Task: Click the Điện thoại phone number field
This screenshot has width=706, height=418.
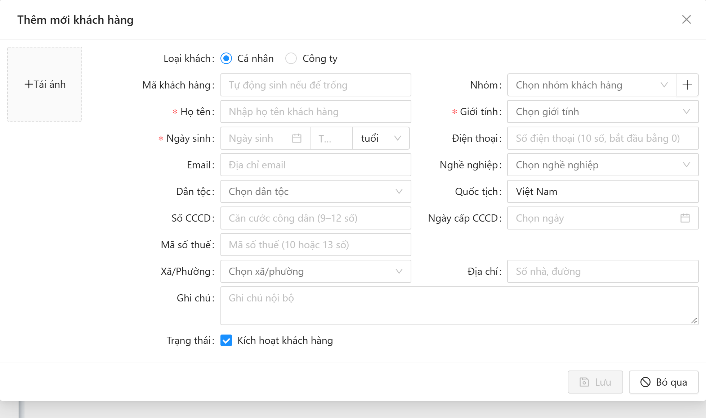Action: (603, 138)
